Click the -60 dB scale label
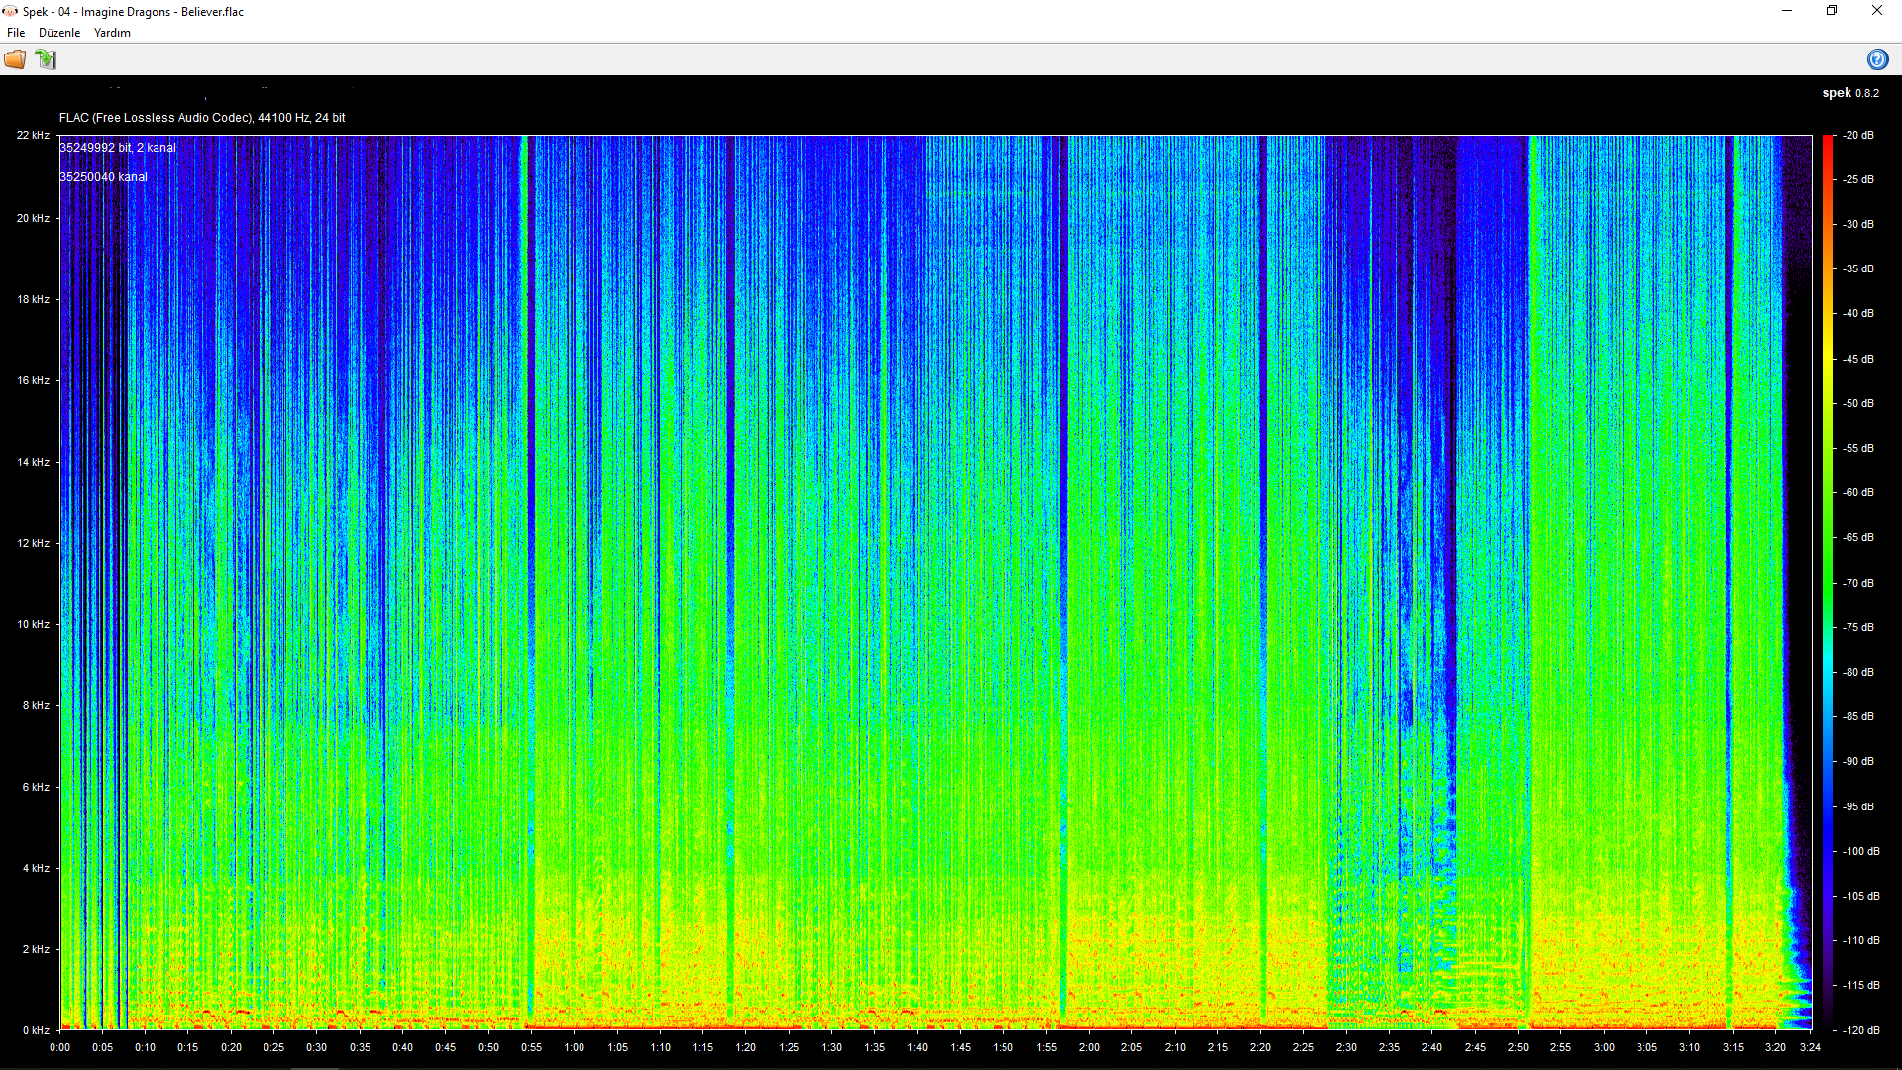Screen dimensions: 1902x1070 (x=1858, y=492)
